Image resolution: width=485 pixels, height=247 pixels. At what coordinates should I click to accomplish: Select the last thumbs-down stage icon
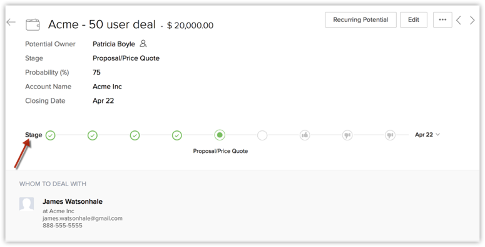[390, 135]
